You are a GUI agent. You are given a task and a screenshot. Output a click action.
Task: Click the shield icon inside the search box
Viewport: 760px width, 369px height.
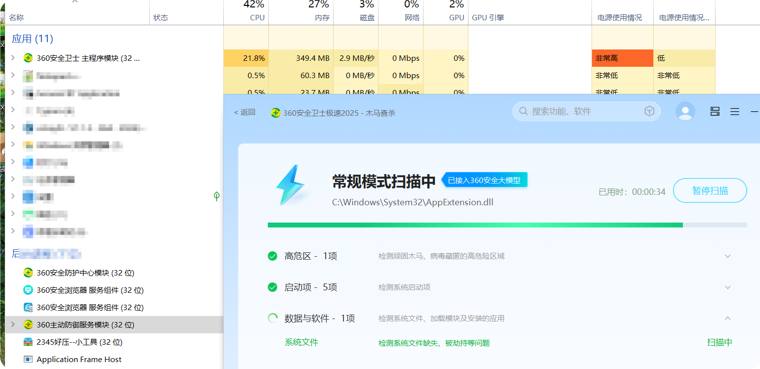pyautogui.click(x=649, y=111)
